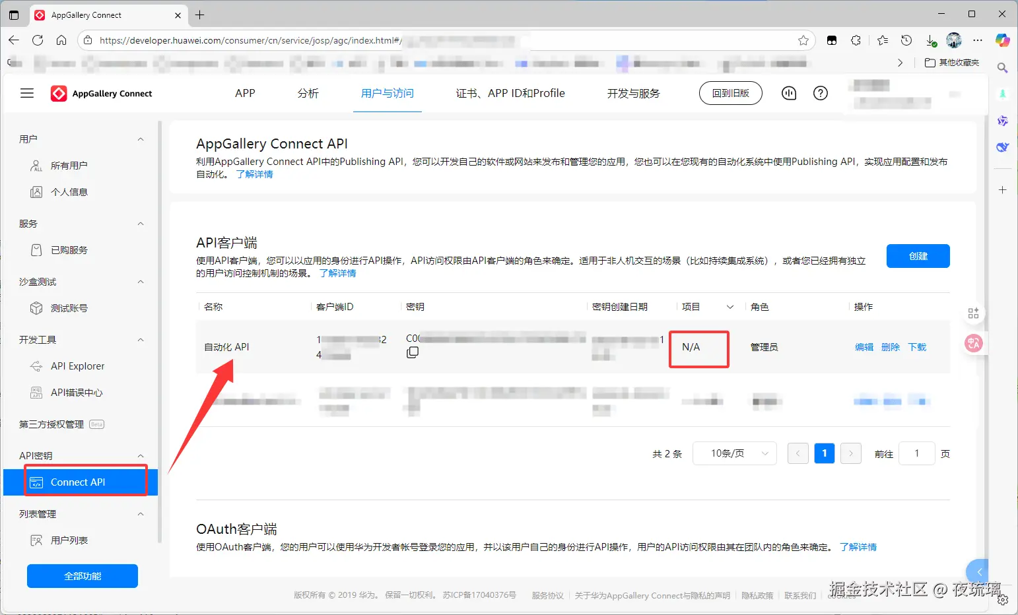Click the 前往 page number field
Image resolution: width=1018 pixels, height=615 pixels.
(x=917, y=453)
